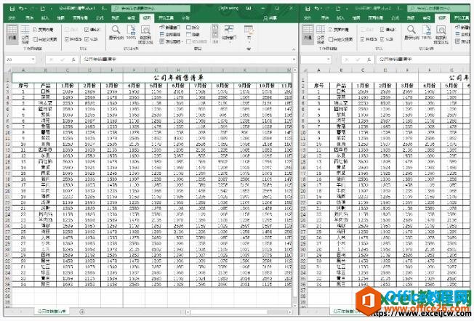Click New Window in left ribbon
Image resolution: width=474 pixels, height=321 pixels.
coord(170,28)
